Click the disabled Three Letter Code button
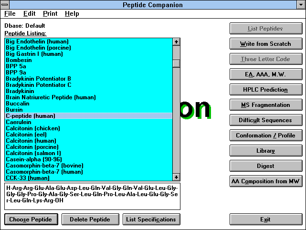Image resolution: width=306 pixels, height=230 pixels. tap(266, 59)
